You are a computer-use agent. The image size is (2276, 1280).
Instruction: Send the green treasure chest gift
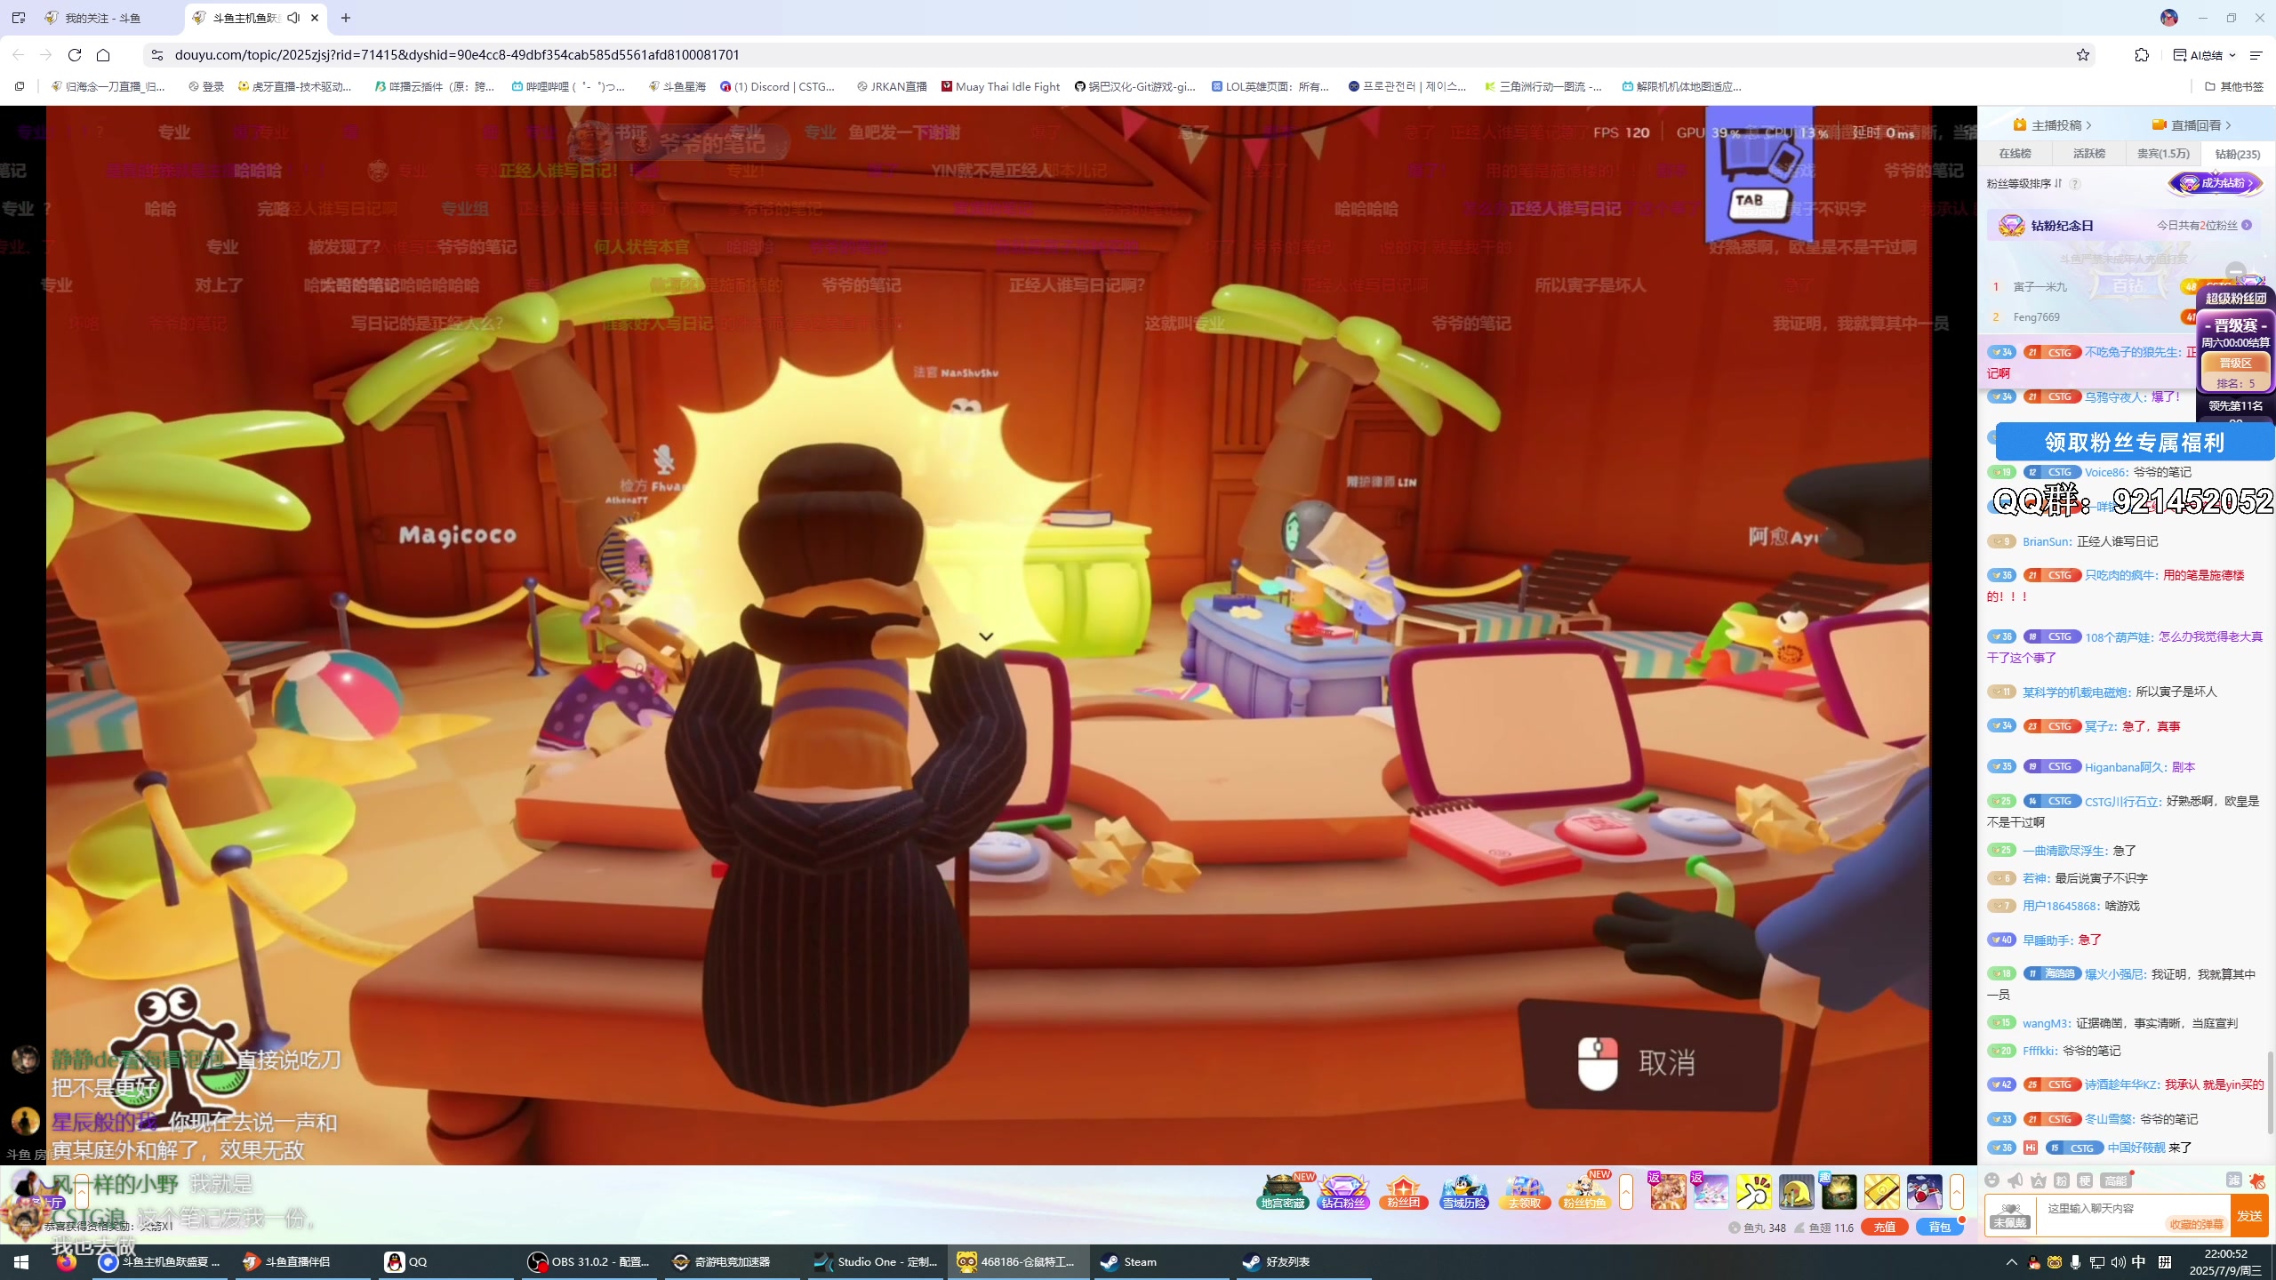[x=1839, y=1192]
